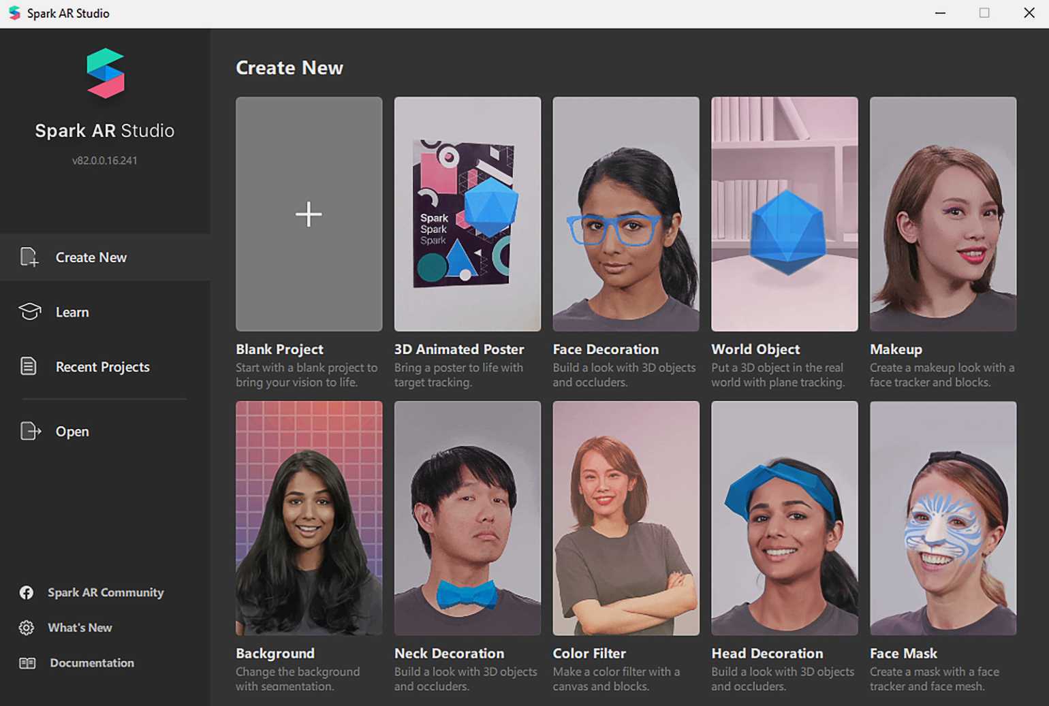
Task: Click the Color Filter title text
Action: [x=589, y=654]
